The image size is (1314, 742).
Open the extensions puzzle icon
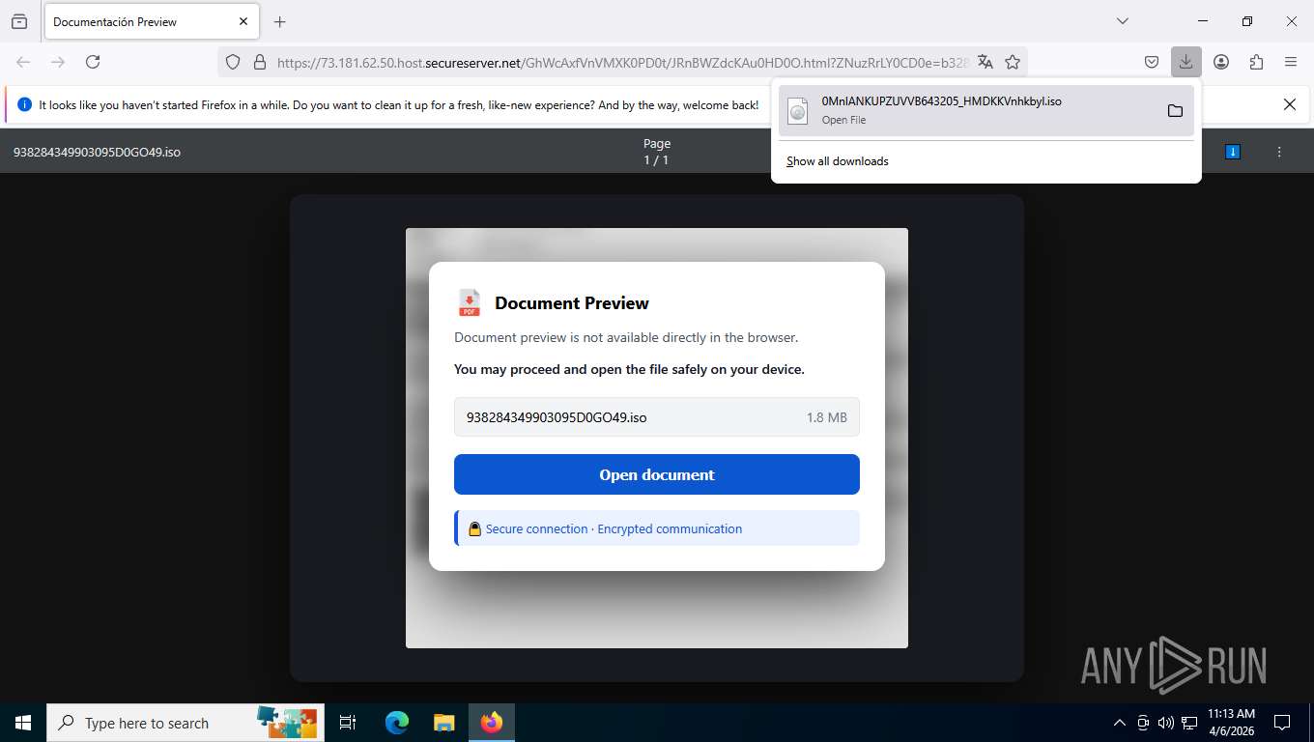1256,62
